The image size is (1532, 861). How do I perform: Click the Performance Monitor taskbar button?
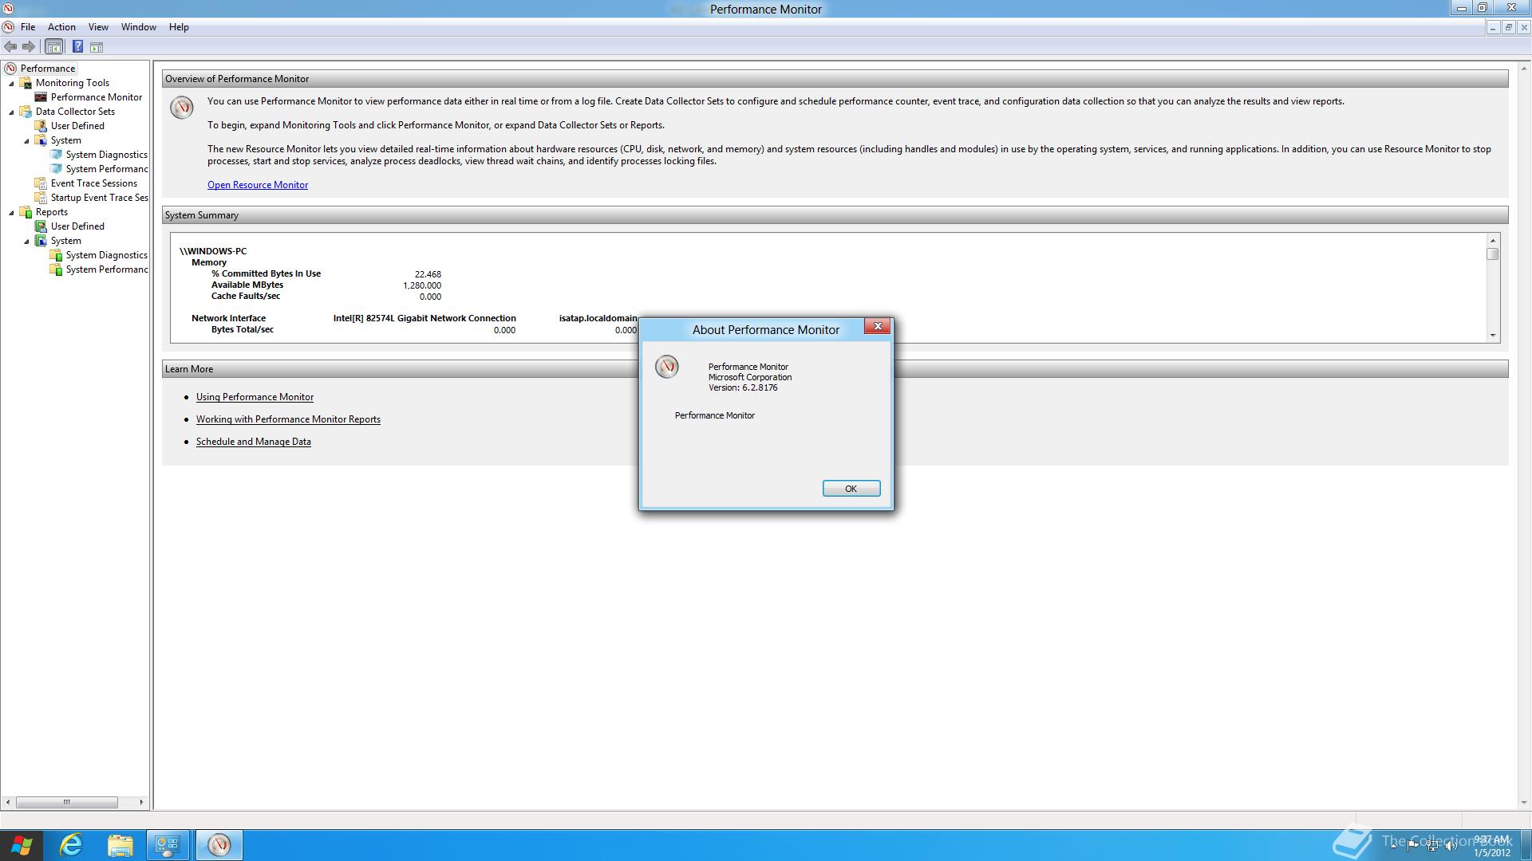pyautogui.click(x=219, y=845)
